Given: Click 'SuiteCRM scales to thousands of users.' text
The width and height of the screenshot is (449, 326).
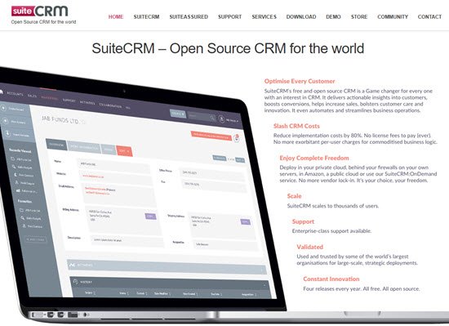Looking at the screenshot, I should coord(333,206).
